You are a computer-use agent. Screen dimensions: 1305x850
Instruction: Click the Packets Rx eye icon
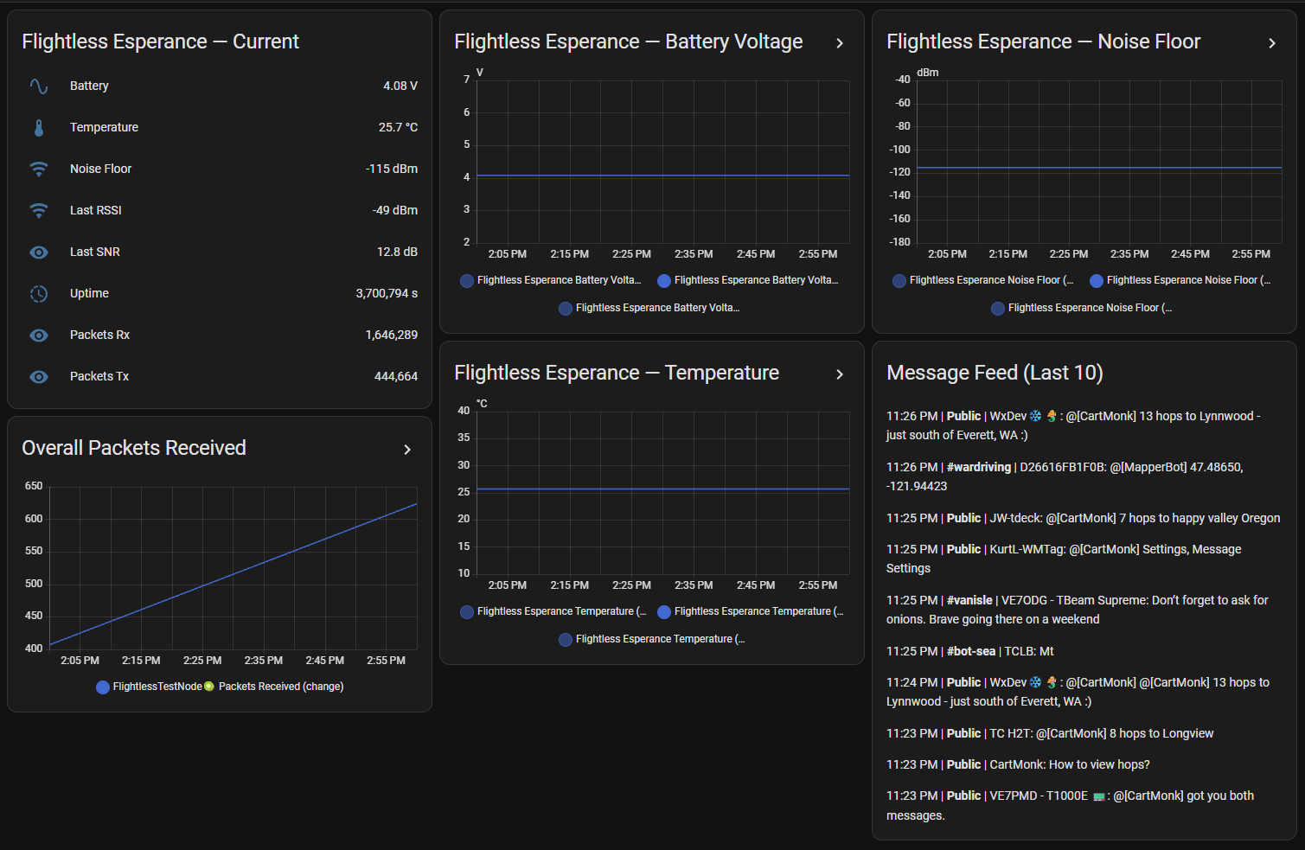point(39,335)
